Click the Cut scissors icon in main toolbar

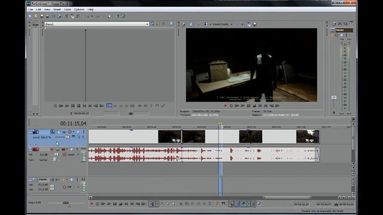(66, 16)
